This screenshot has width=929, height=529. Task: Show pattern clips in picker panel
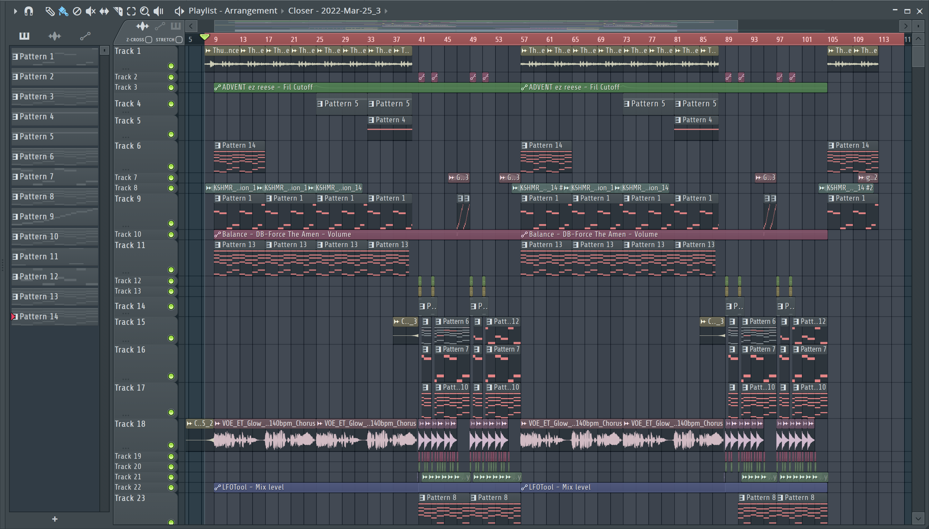pyautogui.click(x=24, y=35)
